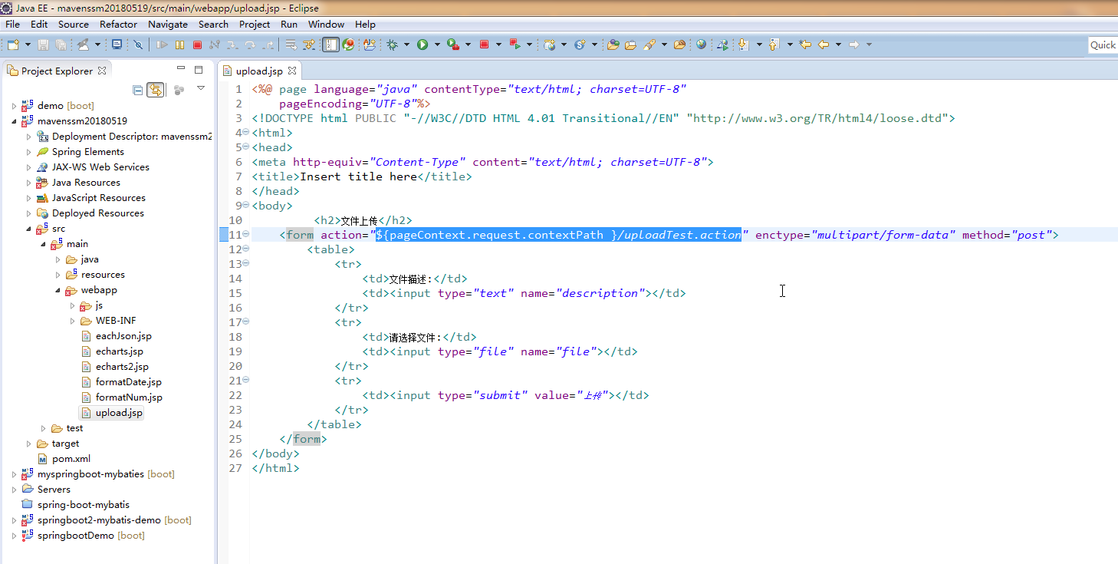Image resolution: width=1118 pixels, height=564 pixels.
Task: Select the spring-boot-mybatis project
Action: [x=84, y=505]
